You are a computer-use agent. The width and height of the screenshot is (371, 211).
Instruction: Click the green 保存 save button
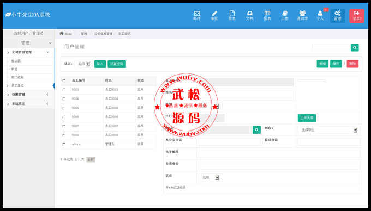(336, 64)
